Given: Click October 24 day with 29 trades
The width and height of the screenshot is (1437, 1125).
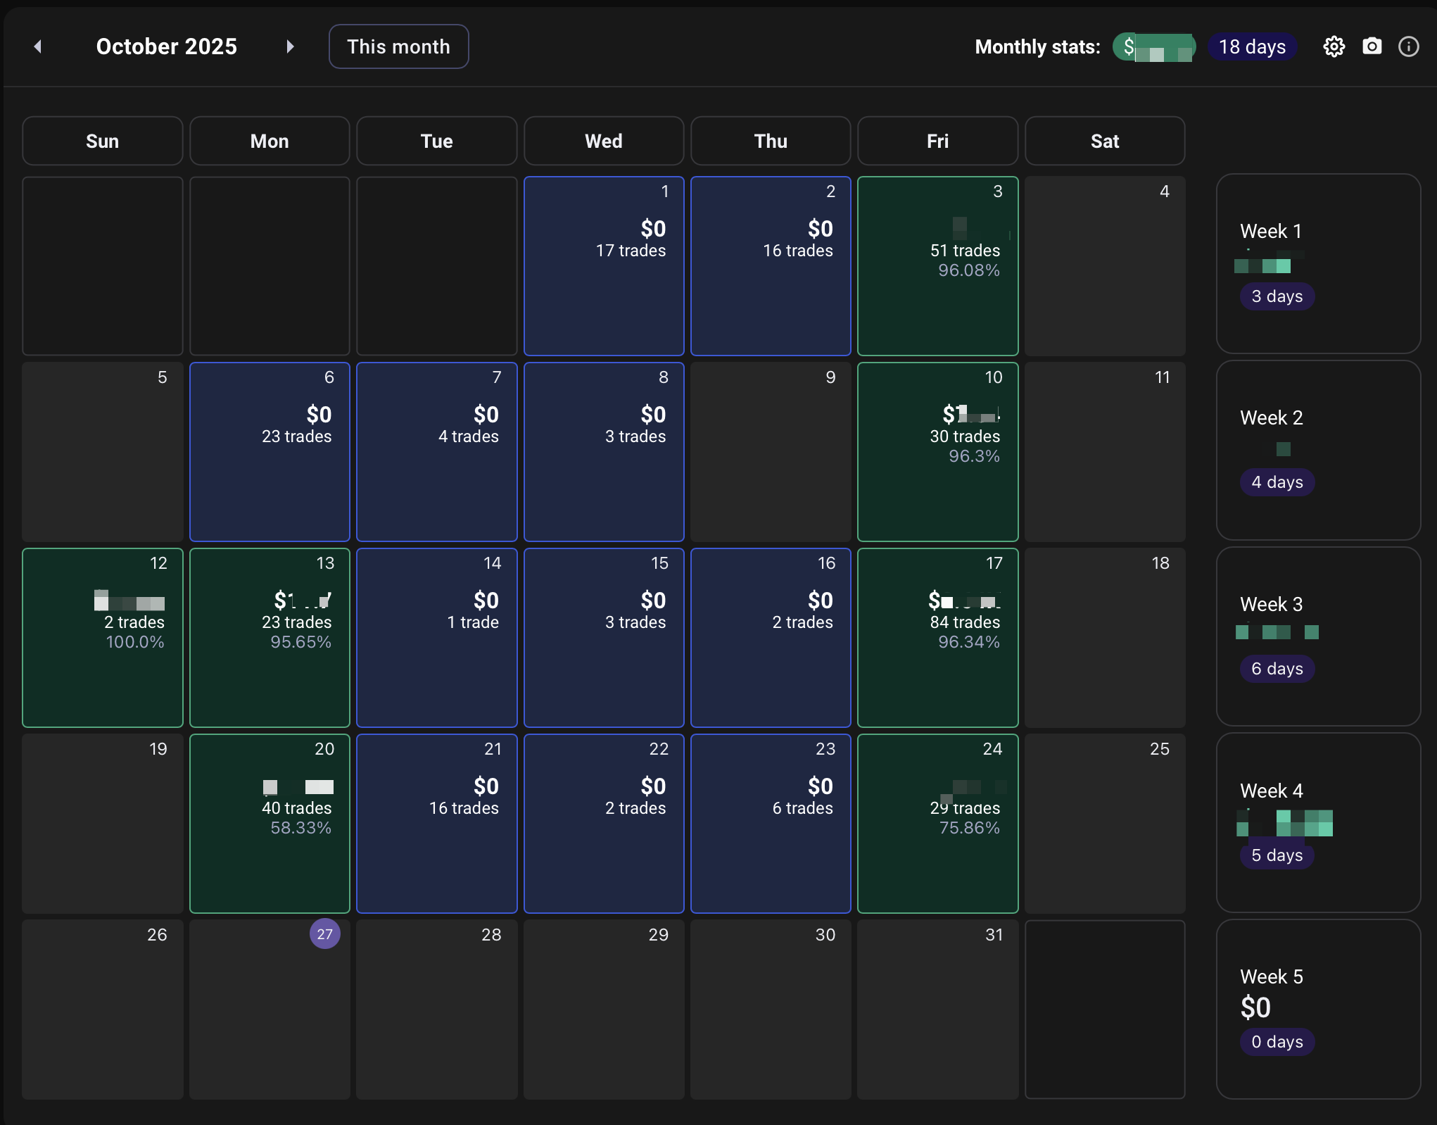Looking at the screenshot, I should click(937, 823).
